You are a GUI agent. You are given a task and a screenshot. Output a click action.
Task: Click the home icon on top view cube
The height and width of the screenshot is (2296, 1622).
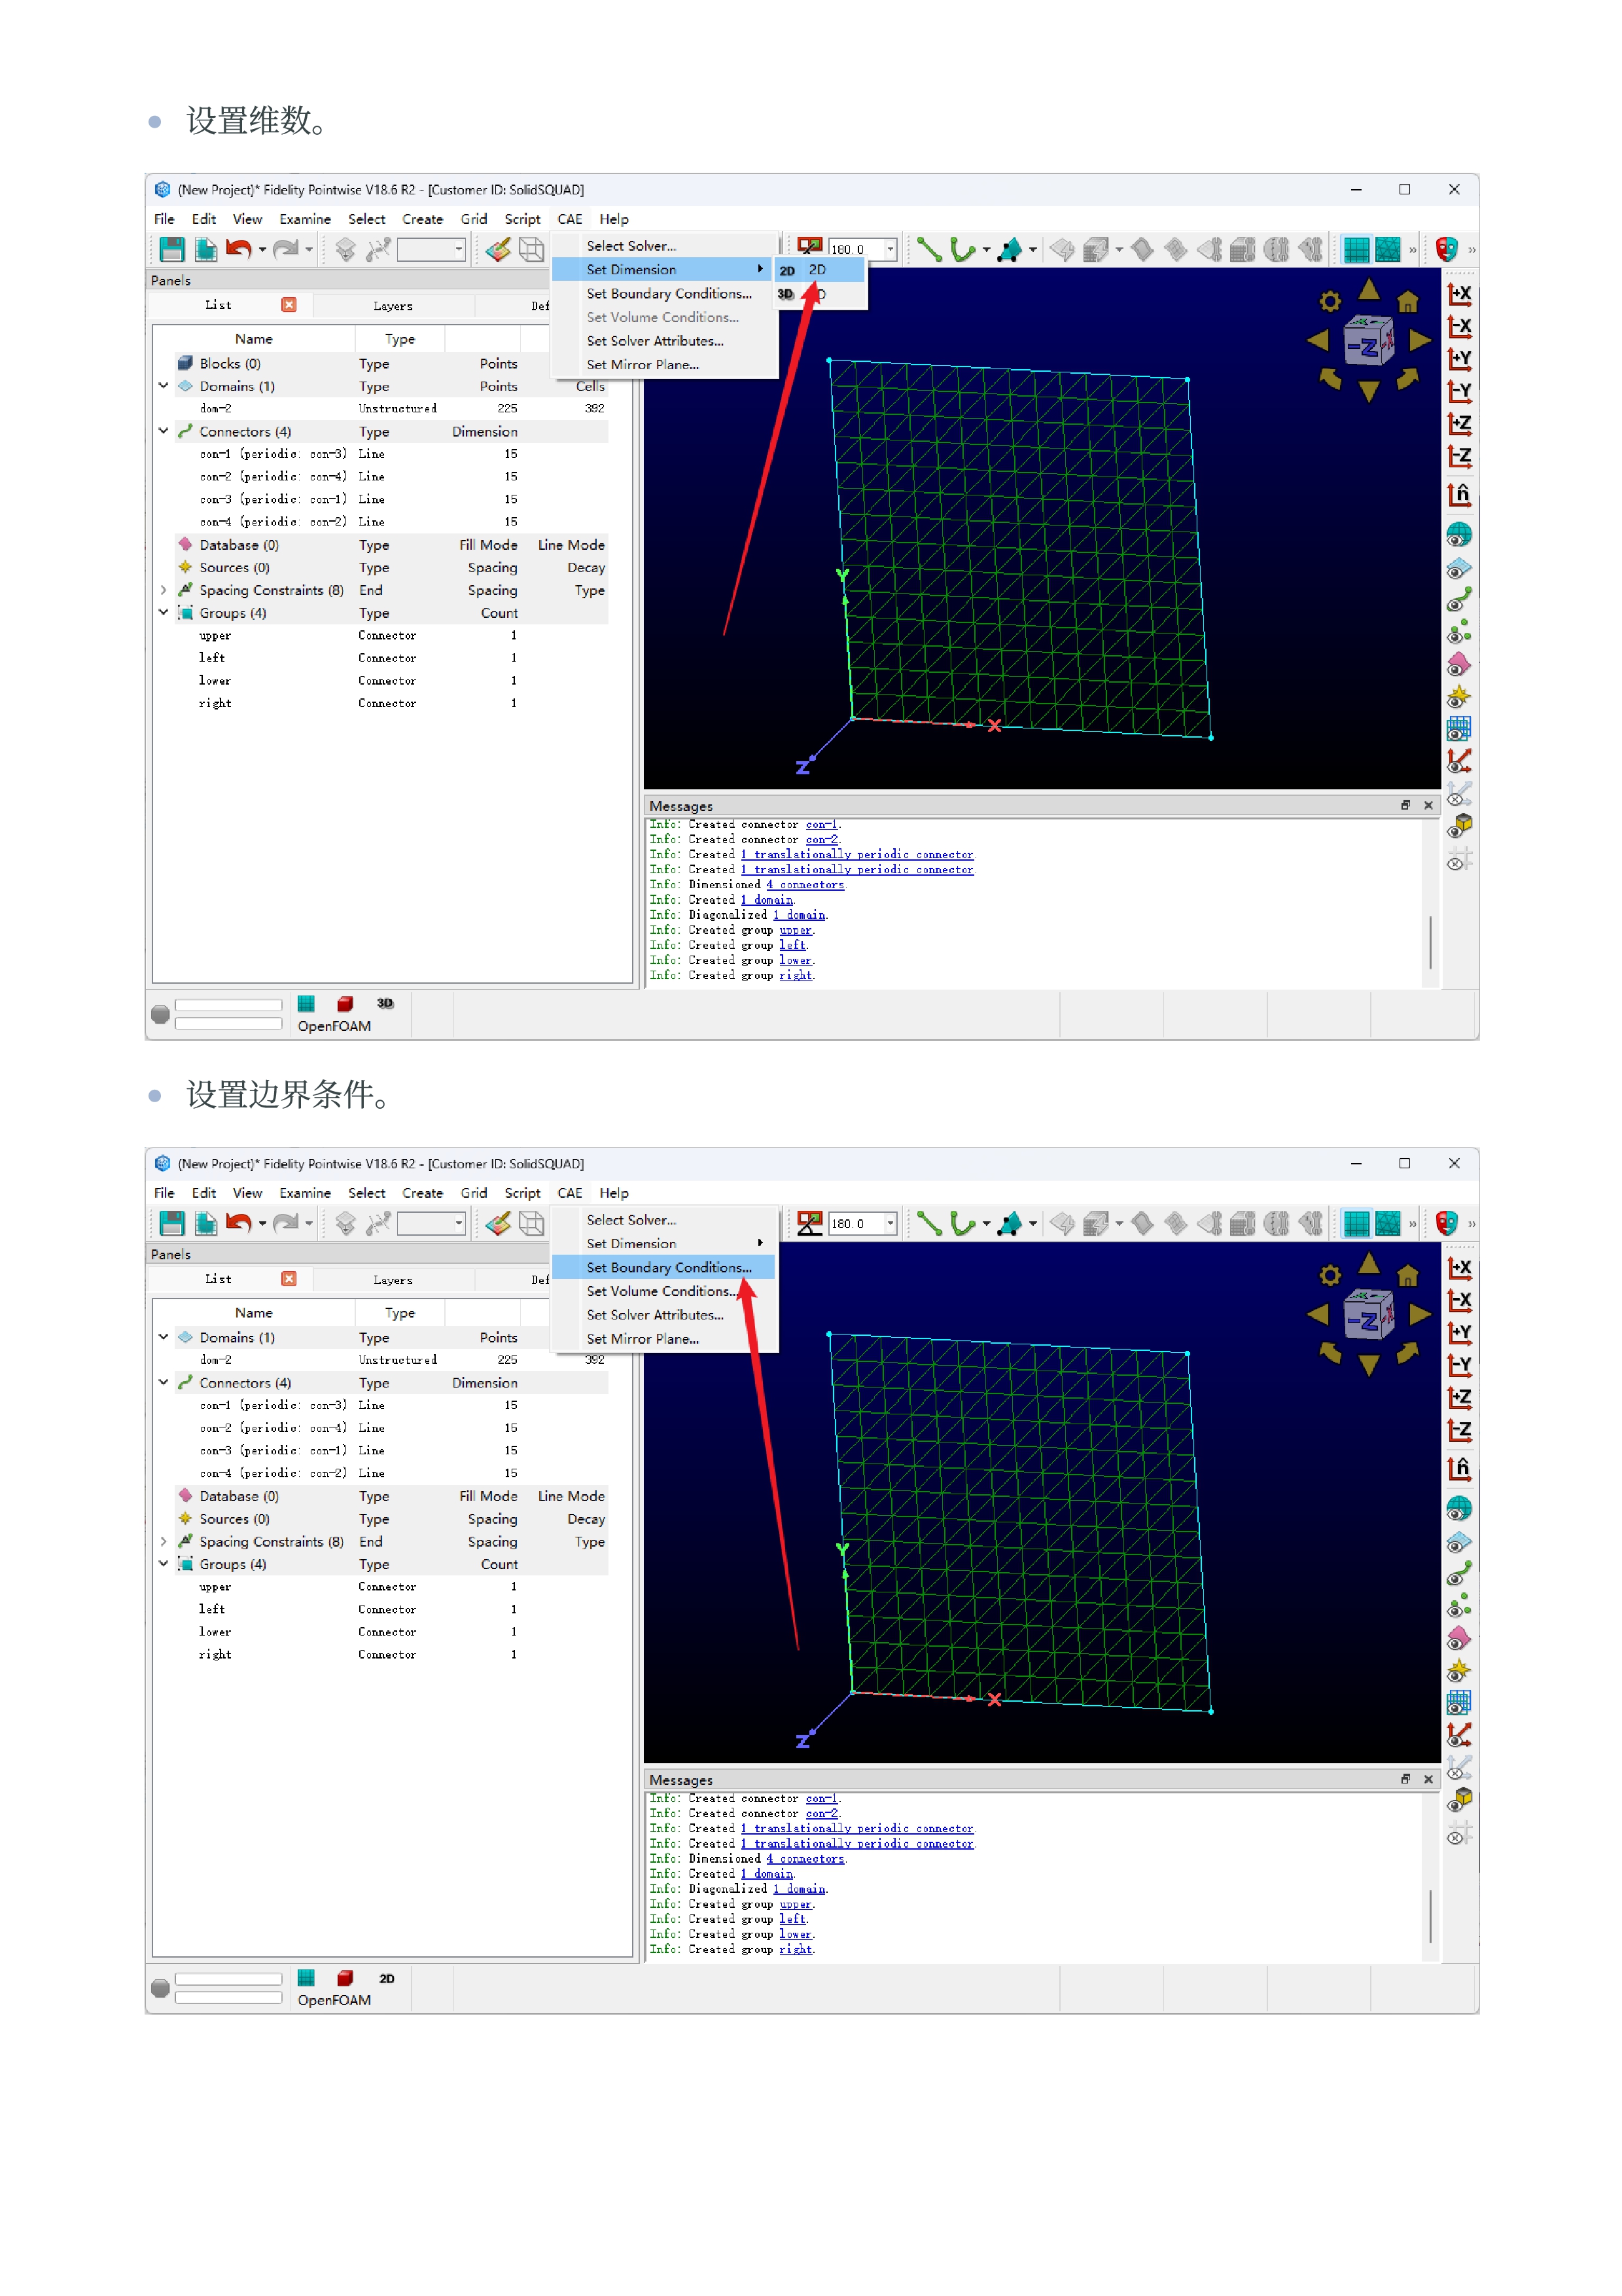(x=1407, y=302)
